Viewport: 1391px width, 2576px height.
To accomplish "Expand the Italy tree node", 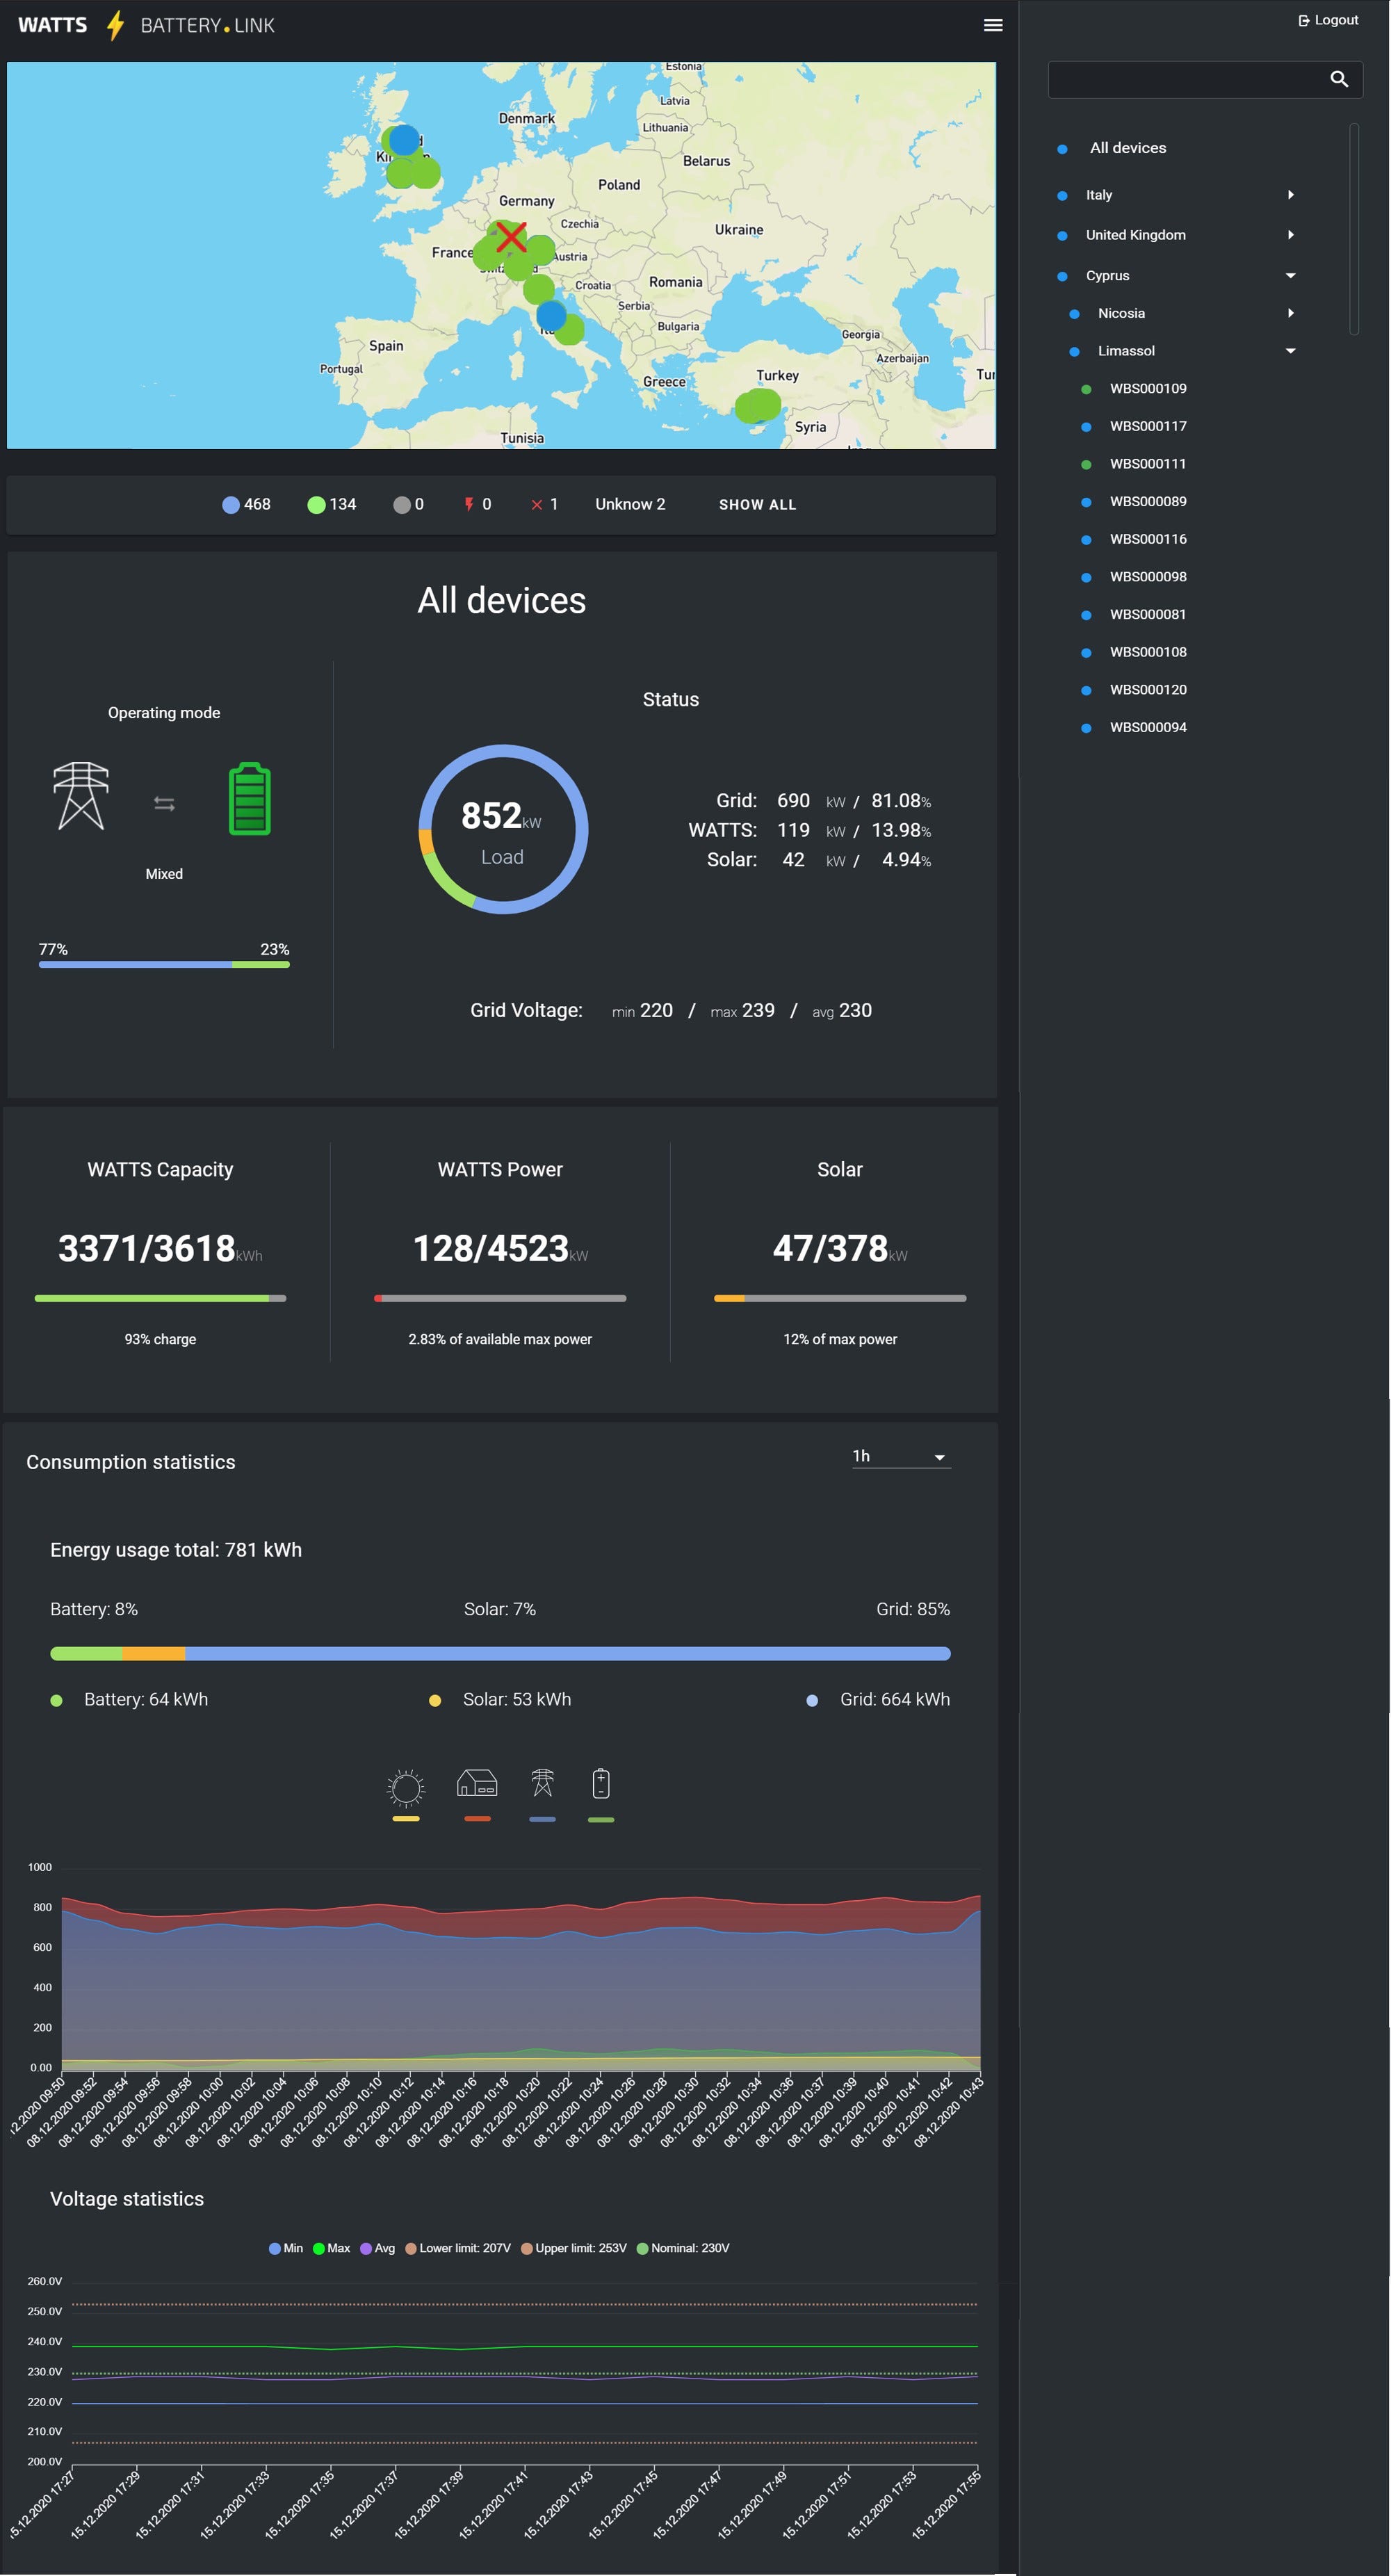I will [x=1290, y=195].
